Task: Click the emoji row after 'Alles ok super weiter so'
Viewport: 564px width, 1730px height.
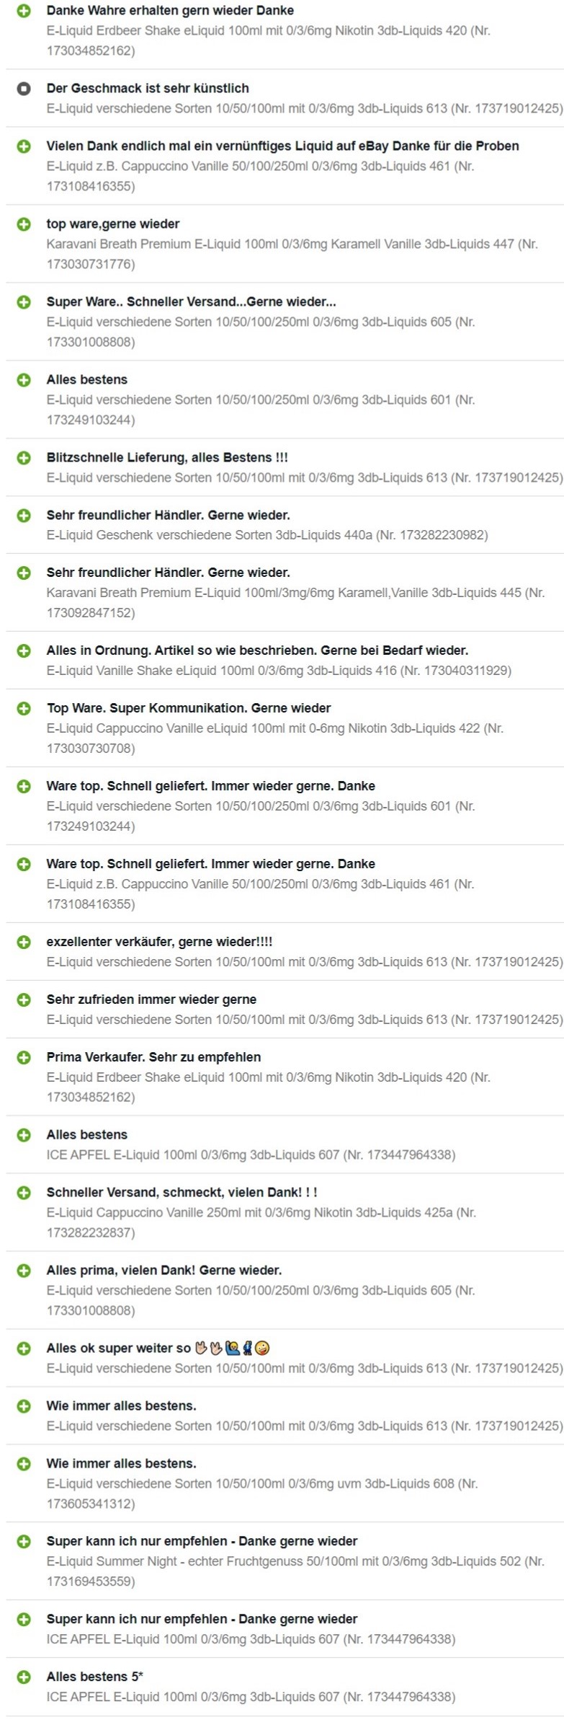Action: pos(233,1348)
